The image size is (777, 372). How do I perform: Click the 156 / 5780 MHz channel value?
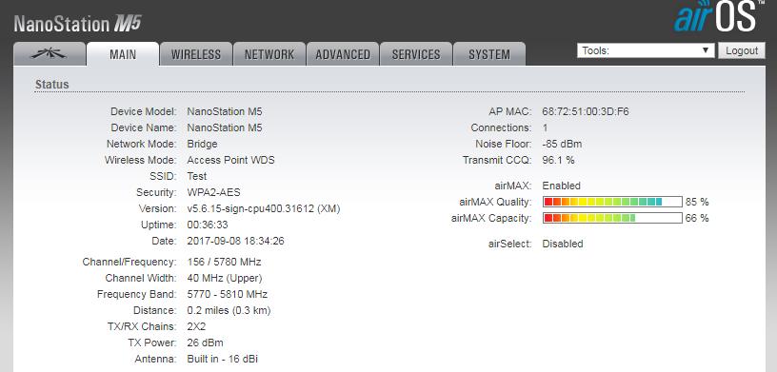(x=224, y=262)
